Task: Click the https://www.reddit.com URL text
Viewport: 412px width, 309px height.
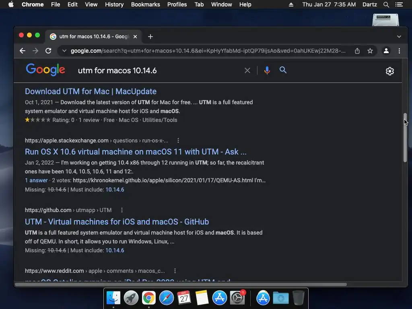Action: click(54, 271)
